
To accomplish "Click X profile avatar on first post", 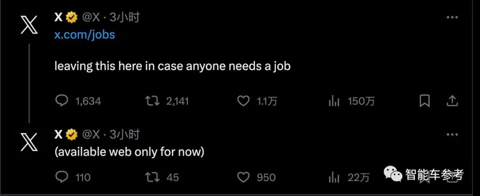I will [x=29, y=24].
